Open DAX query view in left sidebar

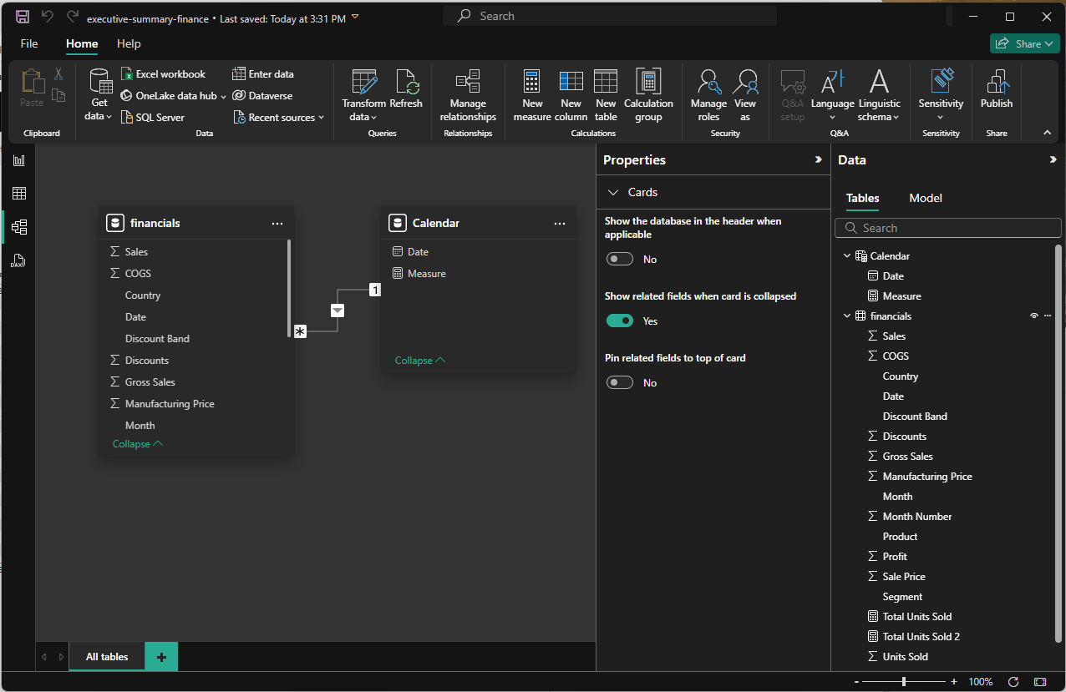pyautogui.click(x=18, y=260)
